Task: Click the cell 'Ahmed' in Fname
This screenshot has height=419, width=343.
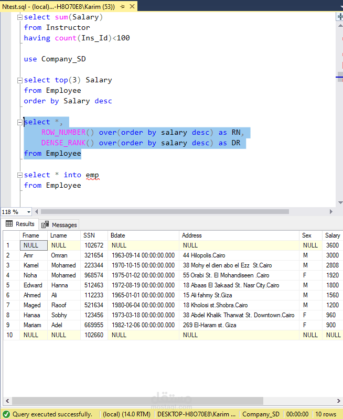Action: point(34,295)
